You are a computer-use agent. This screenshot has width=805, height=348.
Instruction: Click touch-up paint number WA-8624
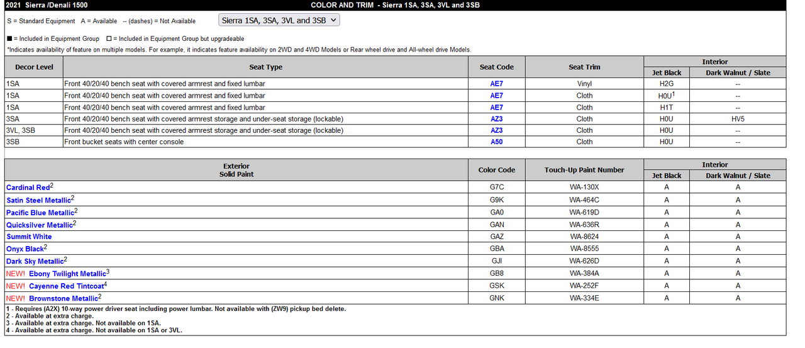[x=584, y=237]
